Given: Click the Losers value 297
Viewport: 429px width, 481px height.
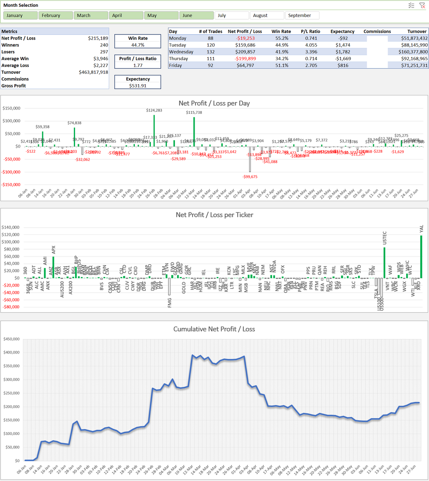Looking at the screenshot, I should click(104, 52).
